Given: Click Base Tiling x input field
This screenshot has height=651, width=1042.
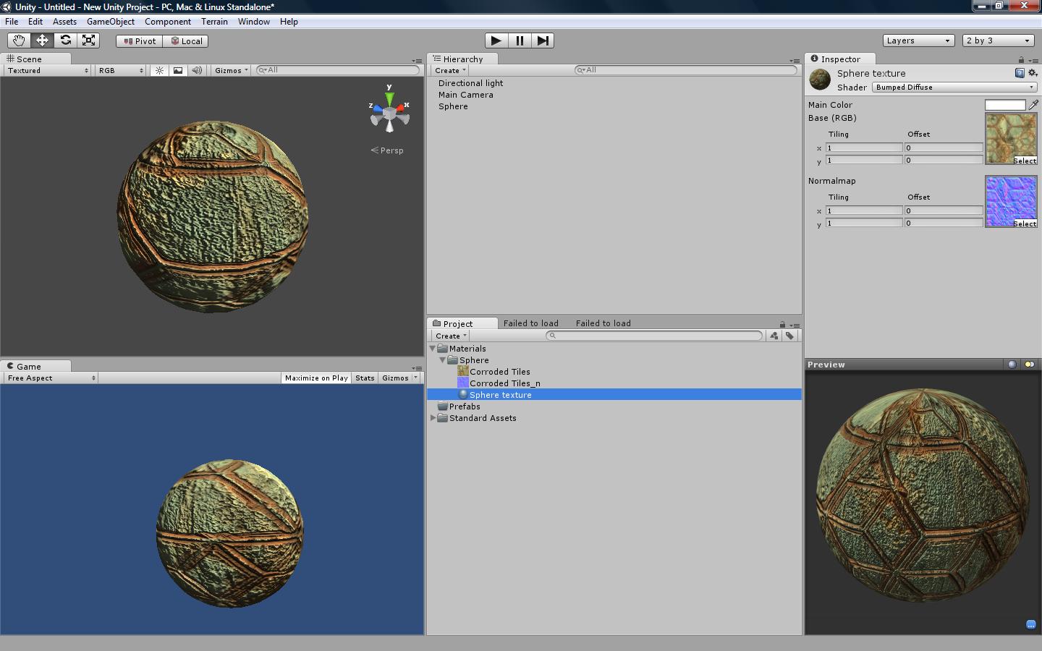Looking at the screenshot, I should pyautogui.click(x=864, y=148).
